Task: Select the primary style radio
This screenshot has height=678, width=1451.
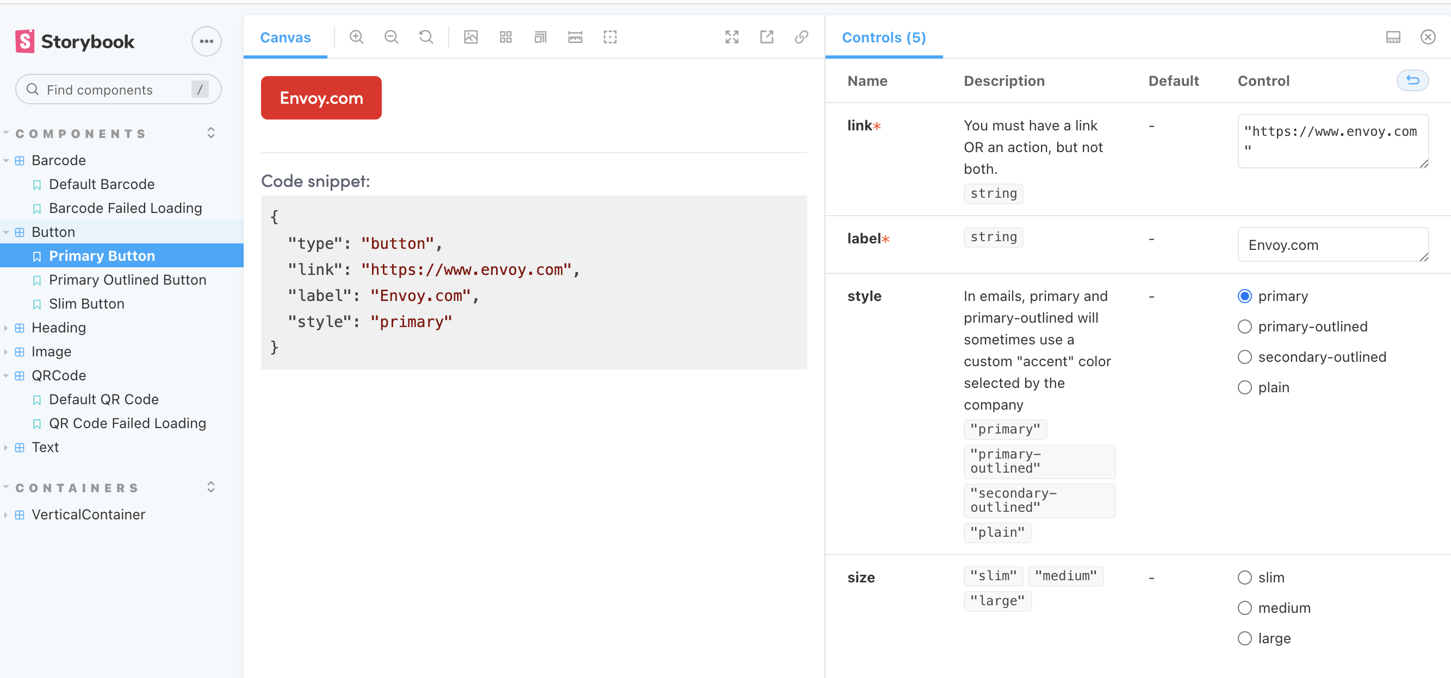Action: click(1245, 296)
